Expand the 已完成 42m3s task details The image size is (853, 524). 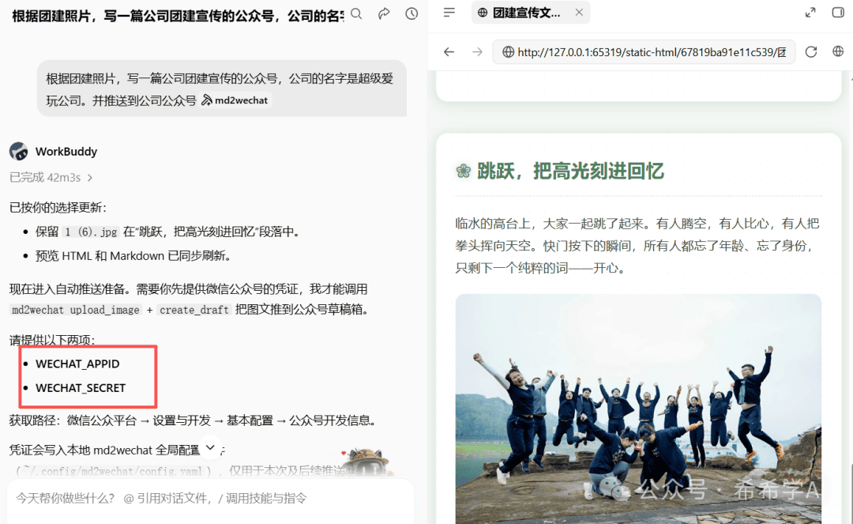pyautogui.click(x=51, y=177)
